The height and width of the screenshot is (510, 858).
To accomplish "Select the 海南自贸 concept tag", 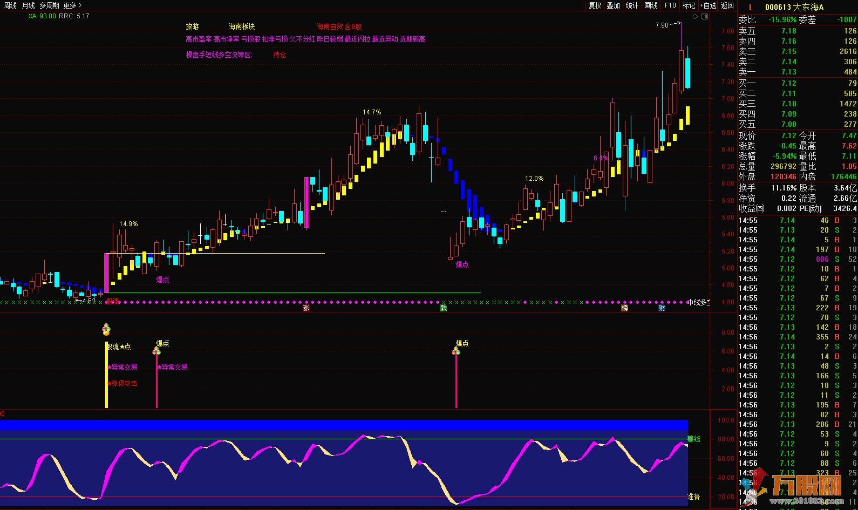I will [x=330, y=26].
